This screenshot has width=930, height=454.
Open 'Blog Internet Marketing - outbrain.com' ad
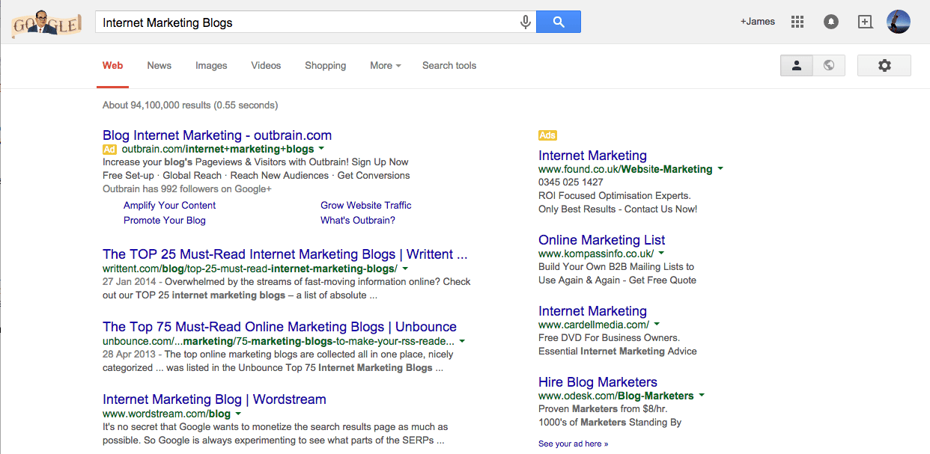click(217, 135)
